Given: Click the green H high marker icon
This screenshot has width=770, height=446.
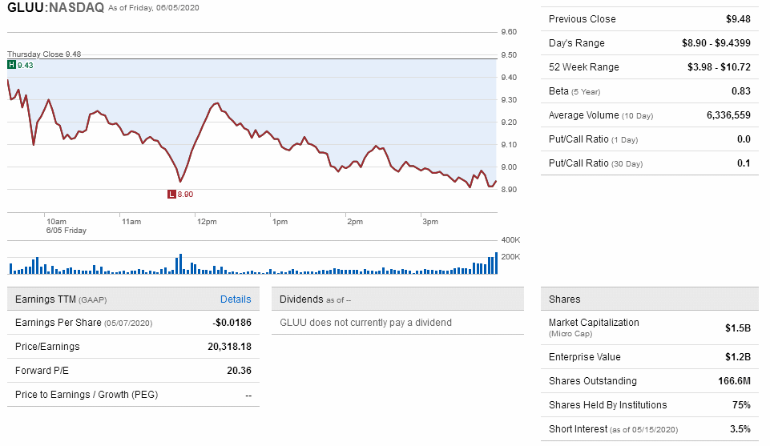Looking at the screenshot, I should click(11, 65).
